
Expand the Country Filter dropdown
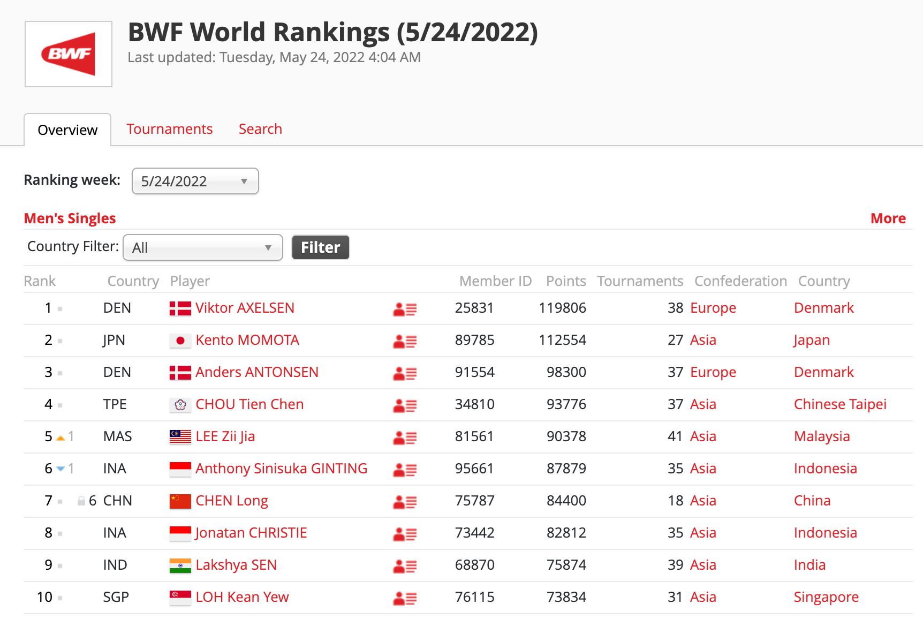(x=202, y=248)
